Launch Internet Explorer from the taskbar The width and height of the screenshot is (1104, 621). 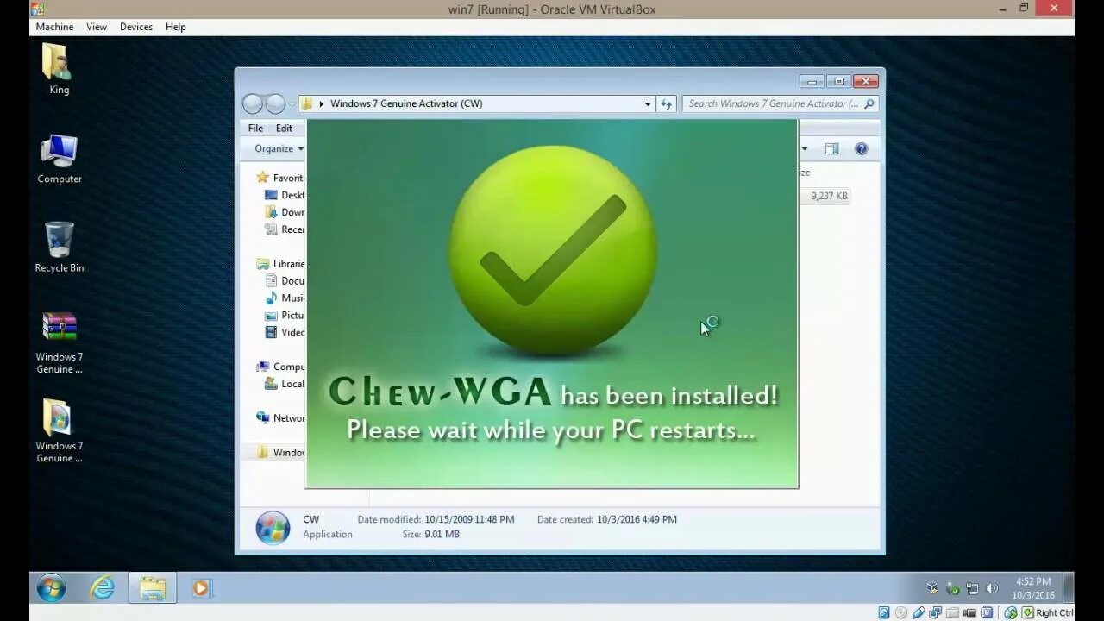click(103, 588)
